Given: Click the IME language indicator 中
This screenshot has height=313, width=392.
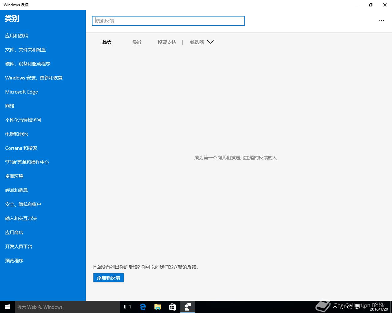Looking at the screenshot, I should pos(364,307).
